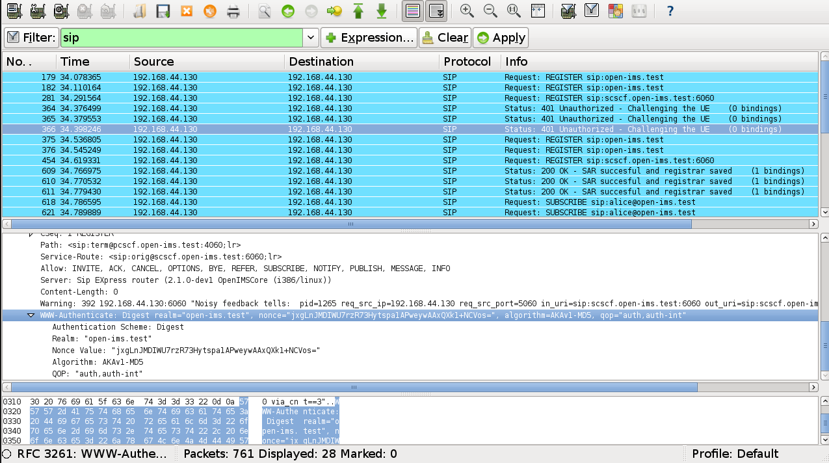Viewport: 829px width, 463px height.
Task: Select packet 454 REGISTER row
Action: 410,161
